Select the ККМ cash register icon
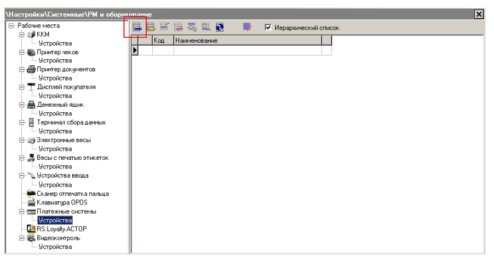The width and height of the screenshot is (494, 263). click(31, 34)
